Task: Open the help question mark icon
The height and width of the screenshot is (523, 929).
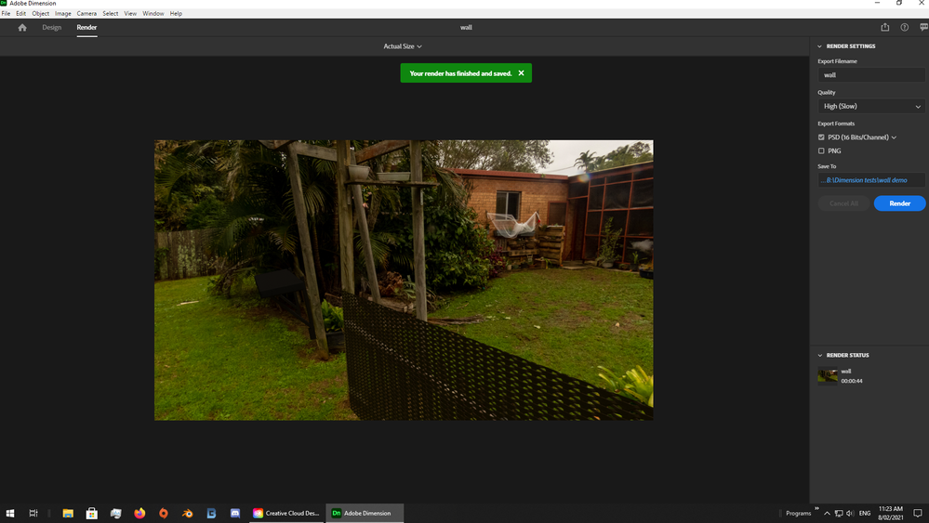Action: pos(904,27)
